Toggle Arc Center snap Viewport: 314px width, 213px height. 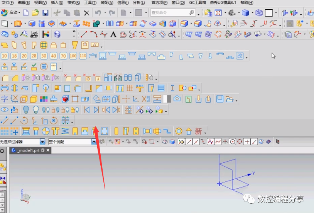click(x=232, y=142)
